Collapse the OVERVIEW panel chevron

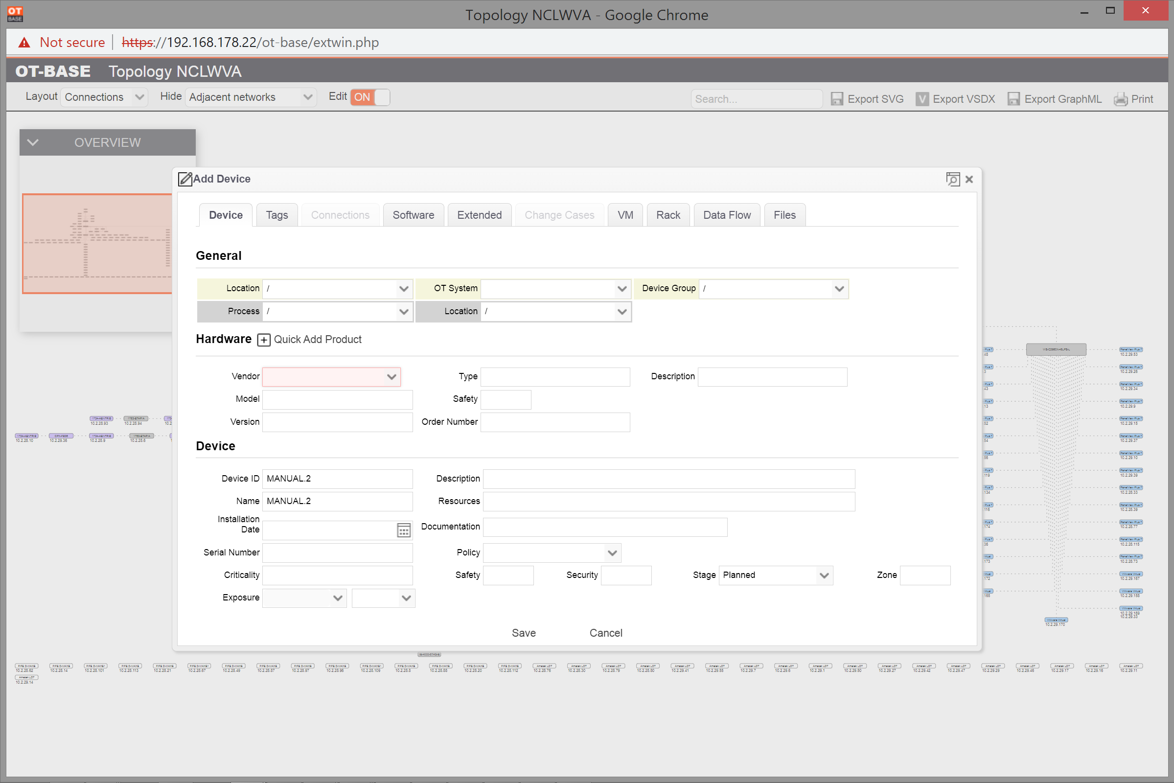coord(33,142)
